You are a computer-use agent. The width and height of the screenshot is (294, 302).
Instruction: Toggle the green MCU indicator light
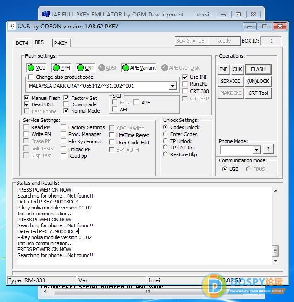click(31, 68)
